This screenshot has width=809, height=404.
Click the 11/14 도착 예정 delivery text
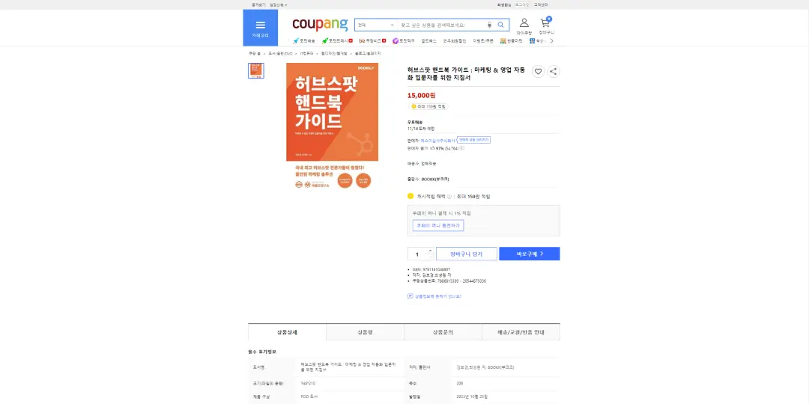pos(421,129)
